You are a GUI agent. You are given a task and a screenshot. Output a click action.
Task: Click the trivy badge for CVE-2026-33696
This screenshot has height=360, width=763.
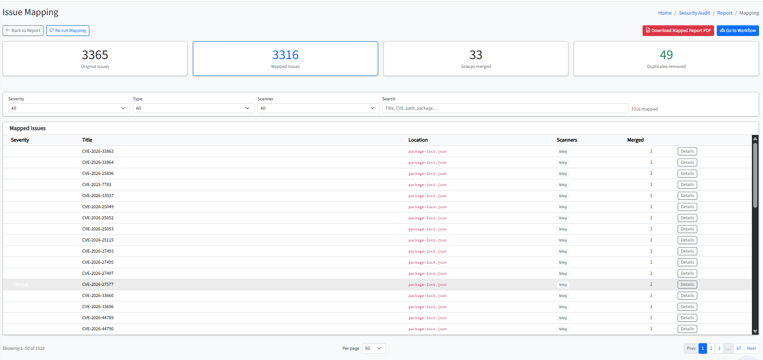click(x=563, y=307)
